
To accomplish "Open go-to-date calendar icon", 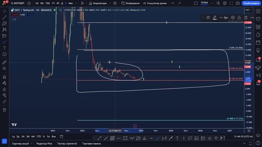I will [x=61, y=136].
